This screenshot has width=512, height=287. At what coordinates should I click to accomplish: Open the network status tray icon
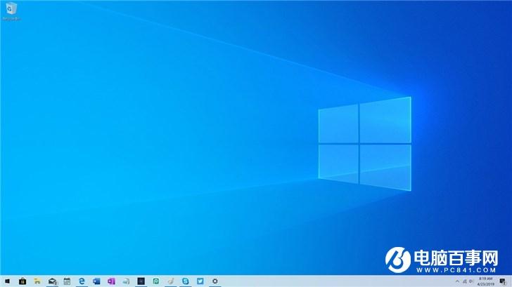[x=465, y=281]
